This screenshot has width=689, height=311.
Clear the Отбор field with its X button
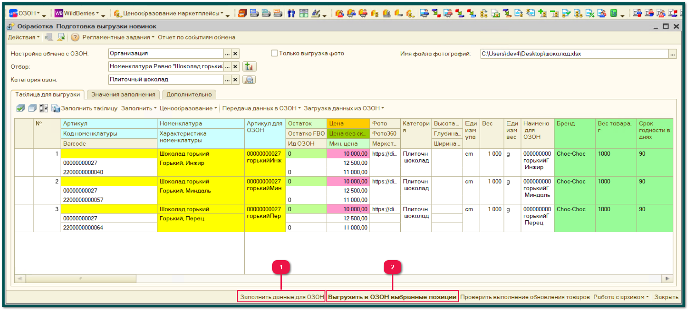click(235, 66)
